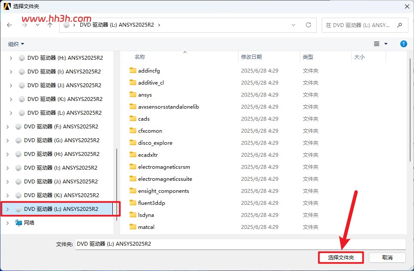Click the search magnifier icon

[400, 25]
